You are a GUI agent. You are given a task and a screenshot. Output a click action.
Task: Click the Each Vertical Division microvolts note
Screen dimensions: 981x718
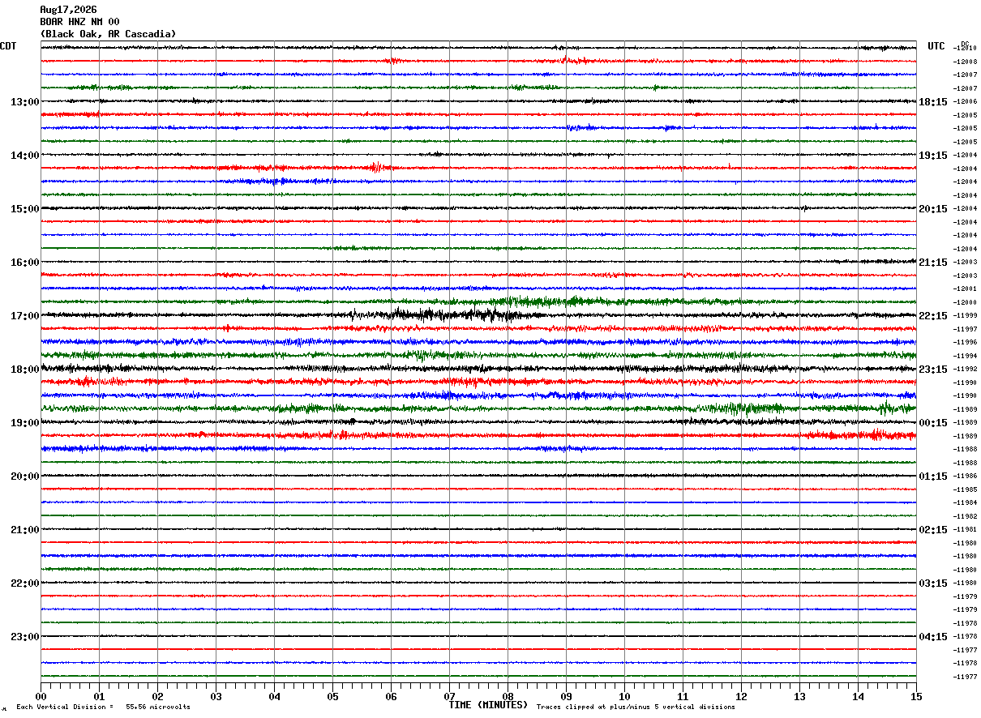click(x=104, y=707)
